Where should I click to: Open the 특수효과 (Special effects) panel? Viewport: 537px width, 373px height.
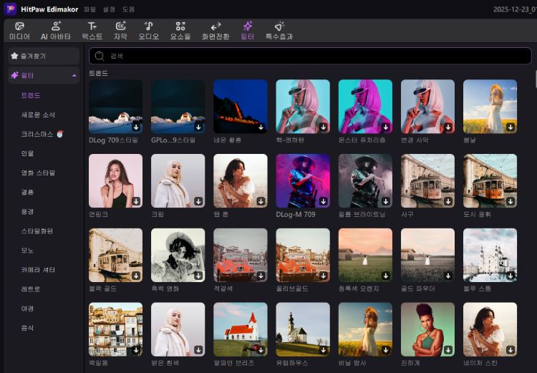[279, 30]
